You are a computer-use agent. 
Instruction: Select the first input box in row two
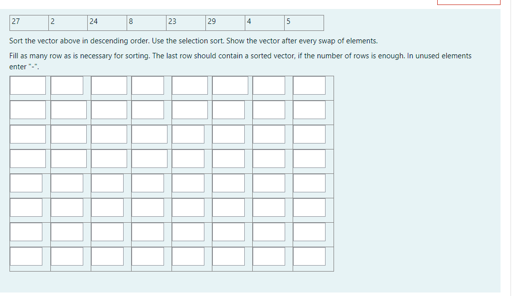pyautogui.click(x=27, y=110)
